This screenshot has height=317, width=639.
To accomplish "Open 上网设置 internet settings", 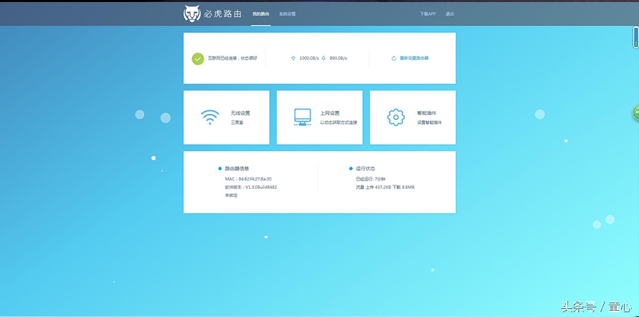I will 330,113.
